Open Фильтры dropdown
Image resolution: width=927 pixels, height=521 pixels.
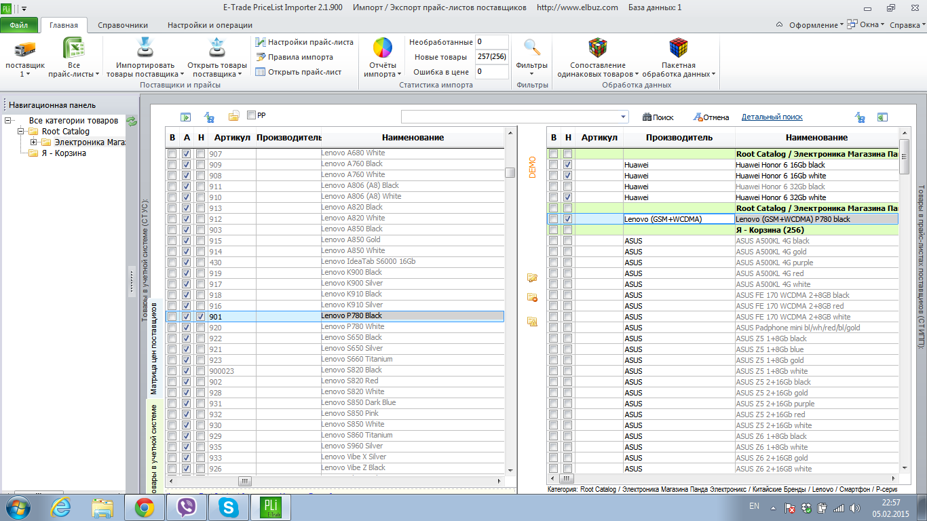point(532,58)
